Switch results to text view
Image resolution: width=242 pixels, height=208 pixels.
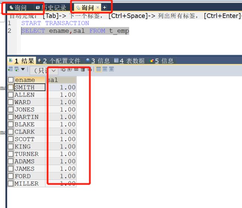pyautogui.click(x=111, y=69)
